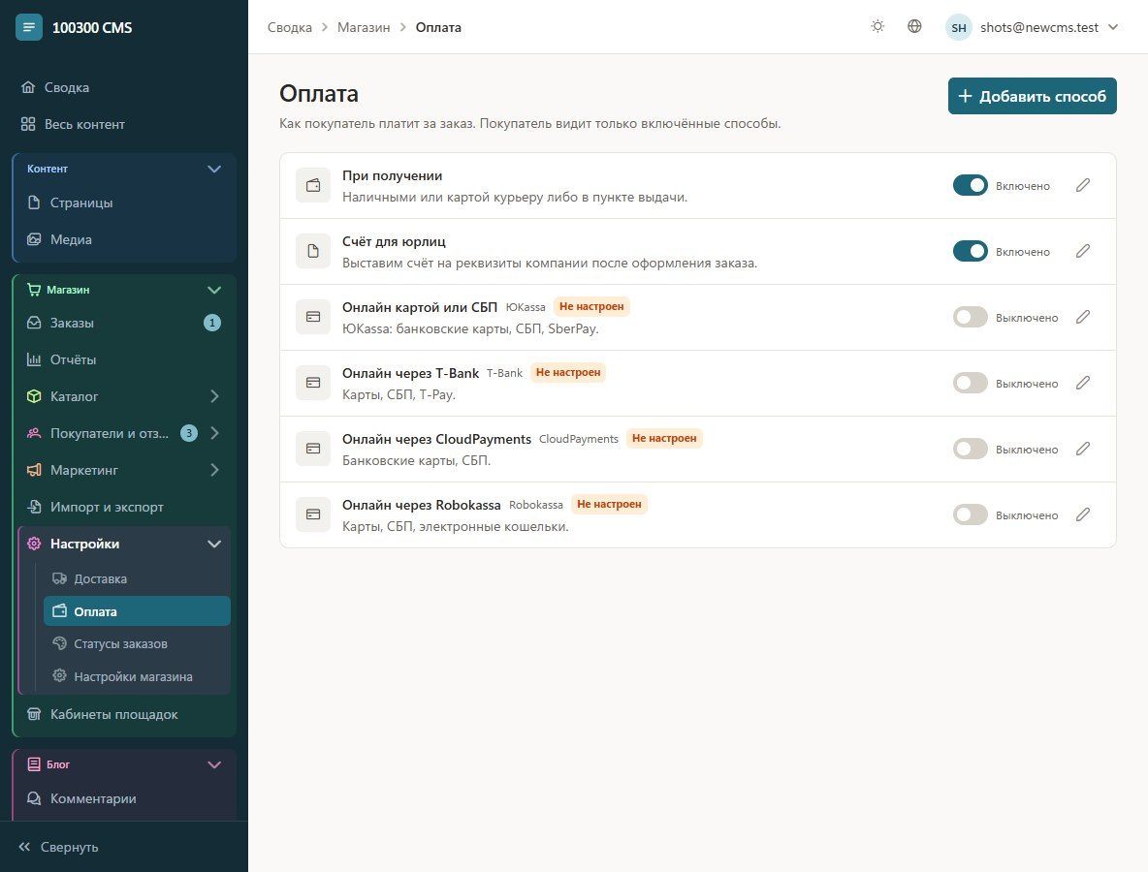Enable the «Онлайн через CloudPayments» toggle
Image resolution: width=1148 pixels, height=872 pixels.
pyautogui.click(x=971, y=449)
